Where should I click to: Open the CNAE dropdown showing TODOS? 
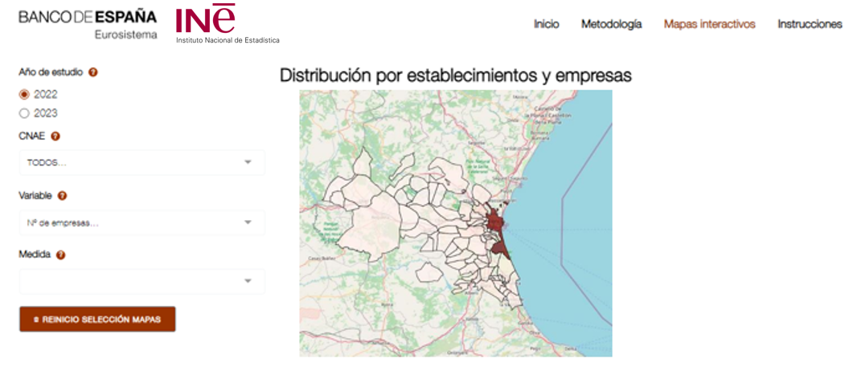[141, 163]
